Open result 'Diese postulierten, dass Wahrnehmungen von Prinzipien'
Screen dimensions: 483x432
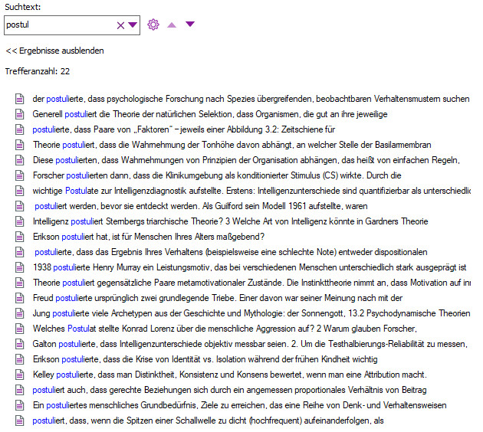pyautogui.click(x=246, y=160)
